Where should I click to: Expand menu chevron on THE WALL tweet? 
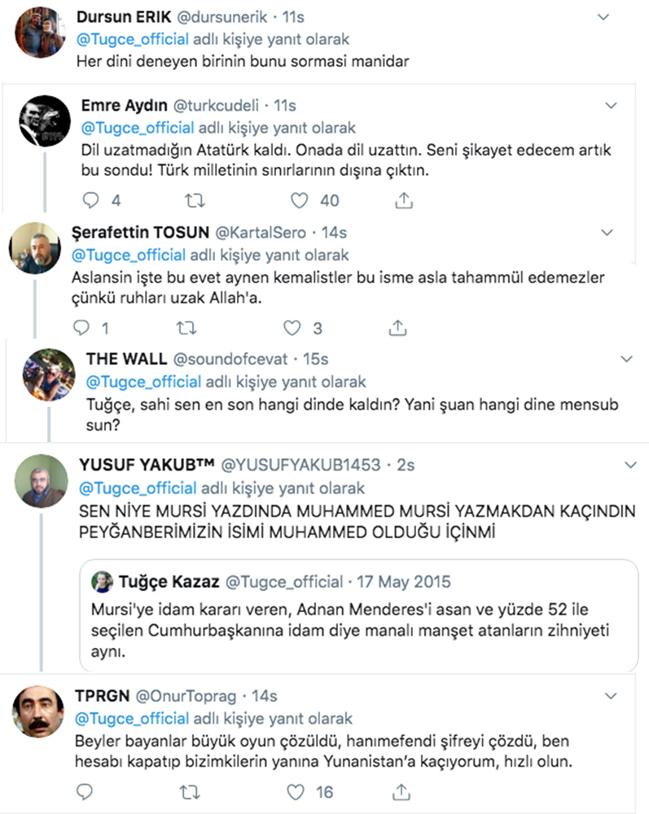(x=626, y=359)
